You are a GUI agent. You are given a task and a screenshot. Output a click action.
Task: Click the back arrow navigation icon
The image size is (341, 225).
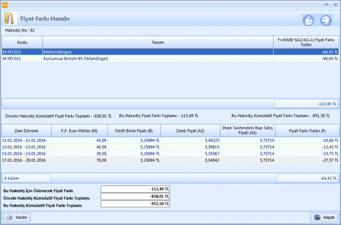tap(308, 20)
